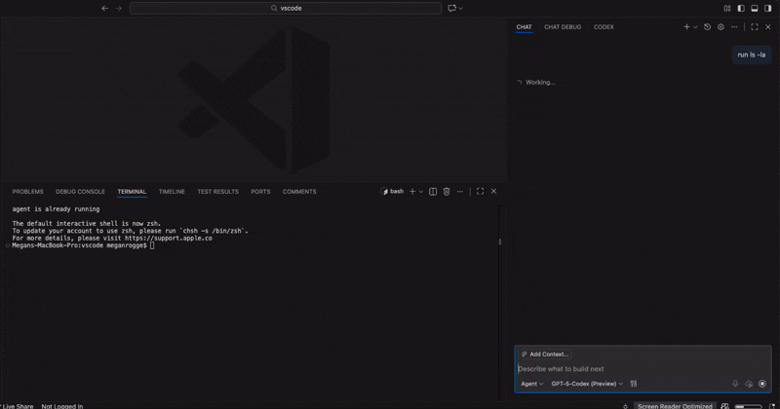Open the DEBUG CONSOLE tab
The height and width of the screenshot is (409, 780).
(x=80, y=191)
